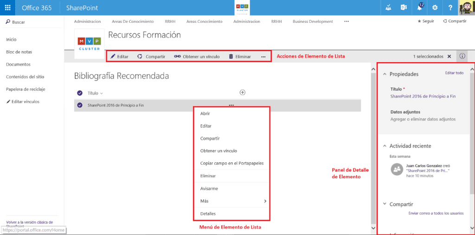Click SharePoint 2016 de Principio a Fin row title
Image resolution: width=475 pixels, height=235 pixels.
116,105
